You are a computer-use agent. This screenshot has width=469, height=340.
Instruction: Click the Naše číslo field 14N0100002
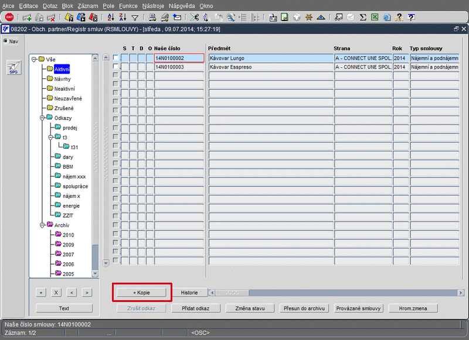click(179, 58)
